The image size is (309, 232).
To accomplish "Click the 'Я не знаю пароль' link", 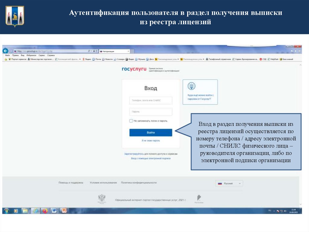I will tap(150, 140).
